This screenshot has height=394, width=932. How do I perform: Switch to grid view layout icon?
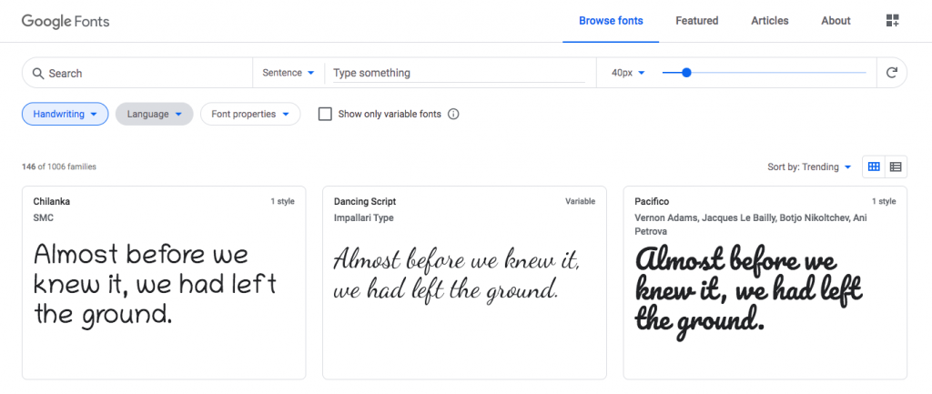tap(874, 167)
